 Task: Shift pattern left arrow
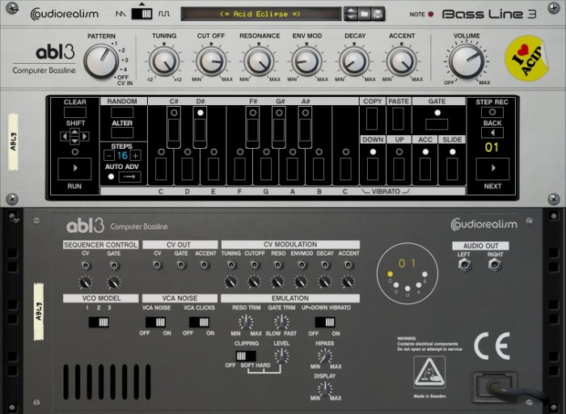65,137
